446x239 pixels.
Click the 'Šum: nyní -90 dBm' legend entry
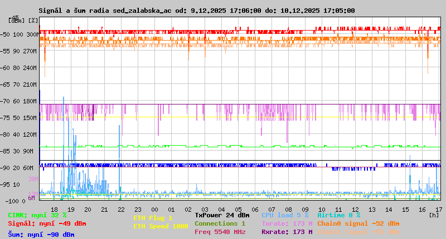41,235
